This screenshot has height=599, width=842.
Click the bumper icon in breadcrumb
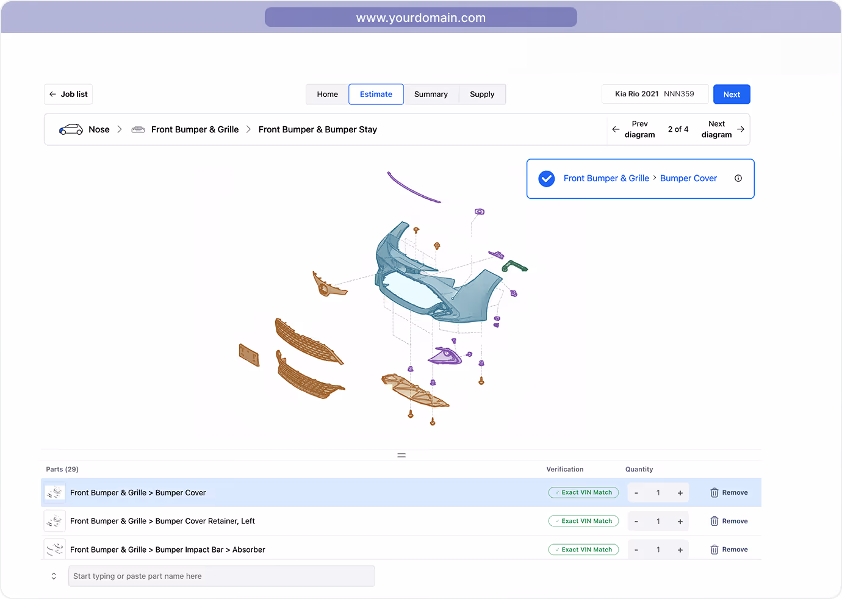pyautogui.click(x=139, y=129)
